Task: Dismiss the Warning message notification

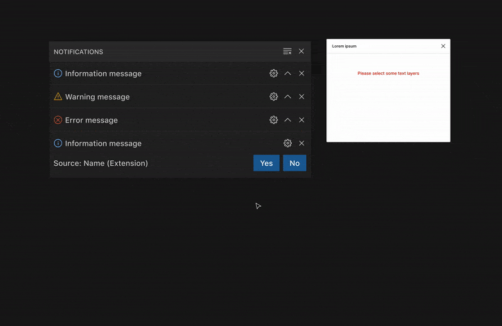Action: coord(302,97)
